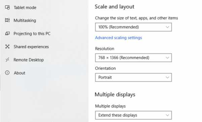Click the Extend these displays chevron
This screenshot has width=202, height=122.
(167, 115)
